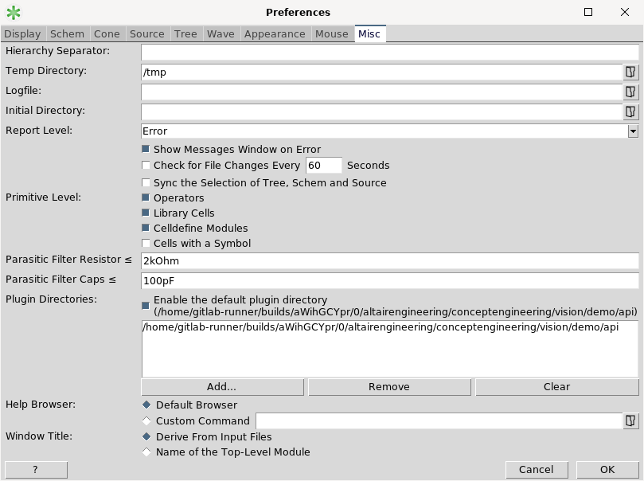Click the file check interval field showing 60
The height and width of the screenshot is (481, 644).
coord(324,166)
